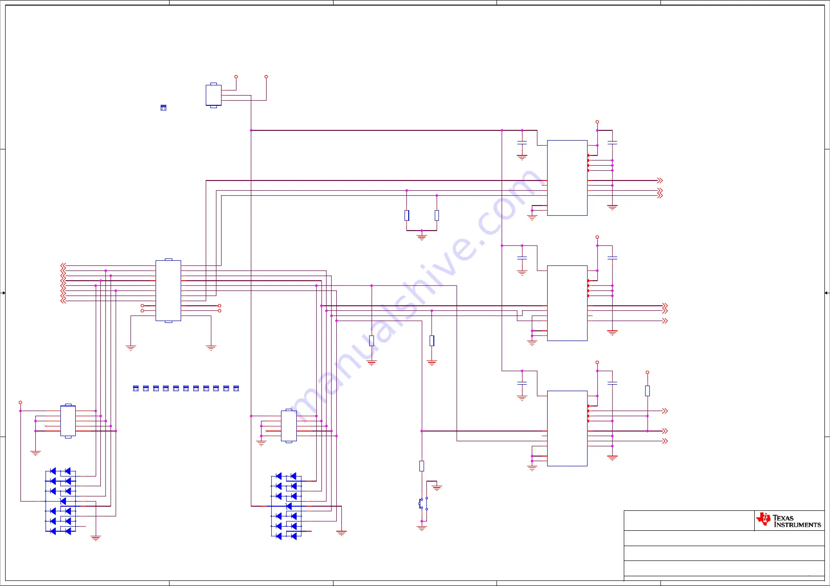Select the rightmost icon in the blue table-icon row
Screen dimensions: 830x586
tap(236, 388)
